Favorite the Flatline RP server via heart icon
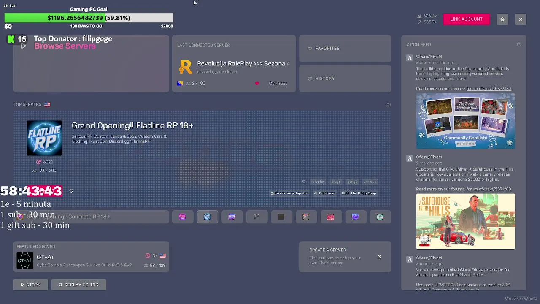The image size is (540, 304). point(71,191)
